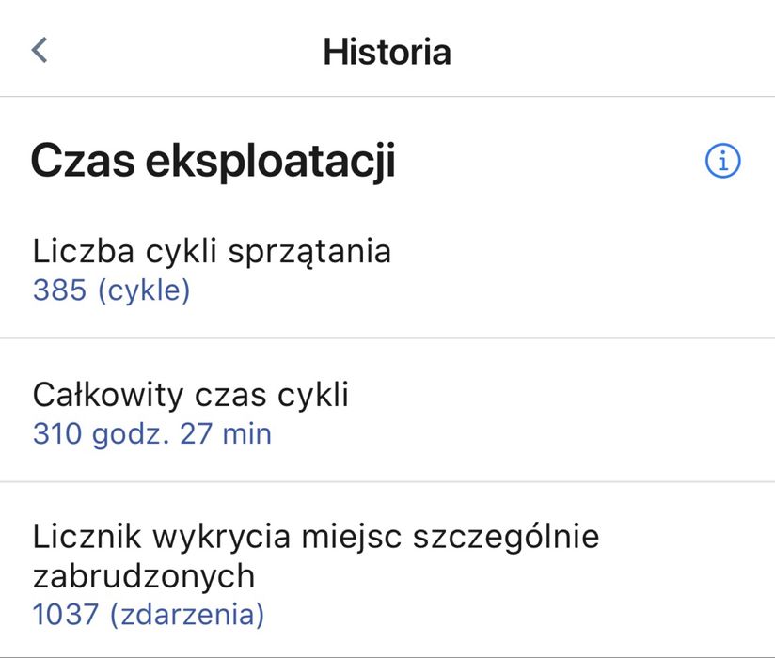Tap the word eksploatacji in heading
Viewport: 775px width, 658px height.
point(271,162)
